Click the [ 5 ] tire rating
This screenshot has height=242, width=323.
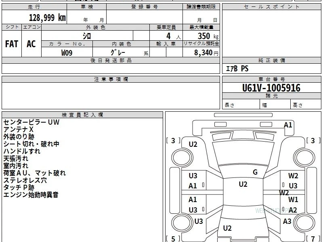pyautogui.click(x=173, y=239)
